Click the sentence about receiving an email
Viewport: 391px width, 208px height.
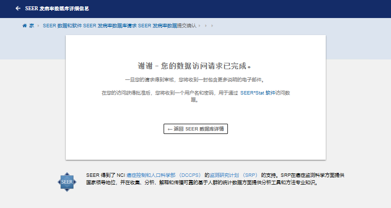tap(195, 80)
